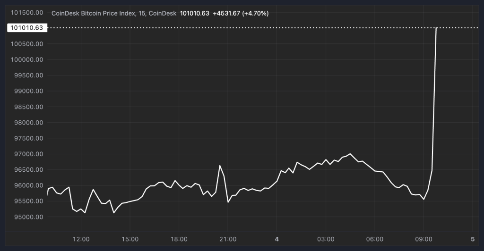484x251 pixels.
Task: Click the 97000.00 price axis label
Action: click(27, 154)
